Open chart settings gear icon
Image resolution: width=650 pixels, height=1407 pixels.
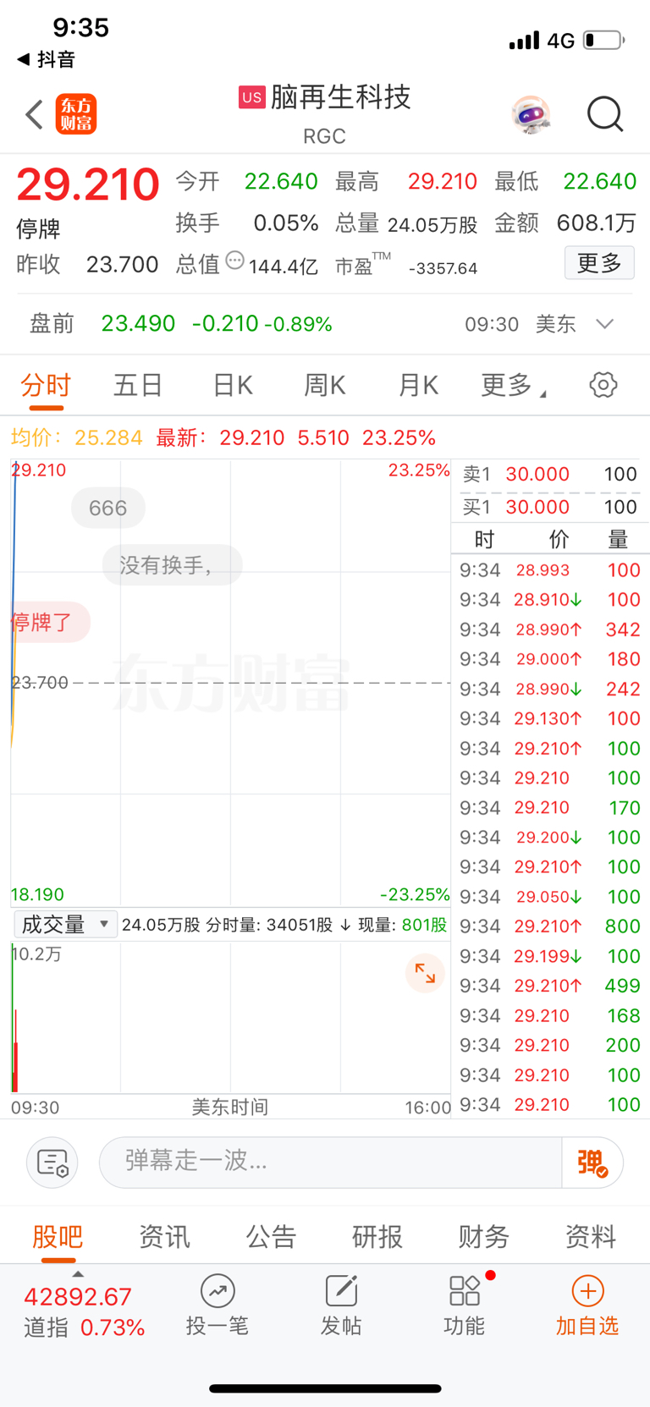[603, 385]
